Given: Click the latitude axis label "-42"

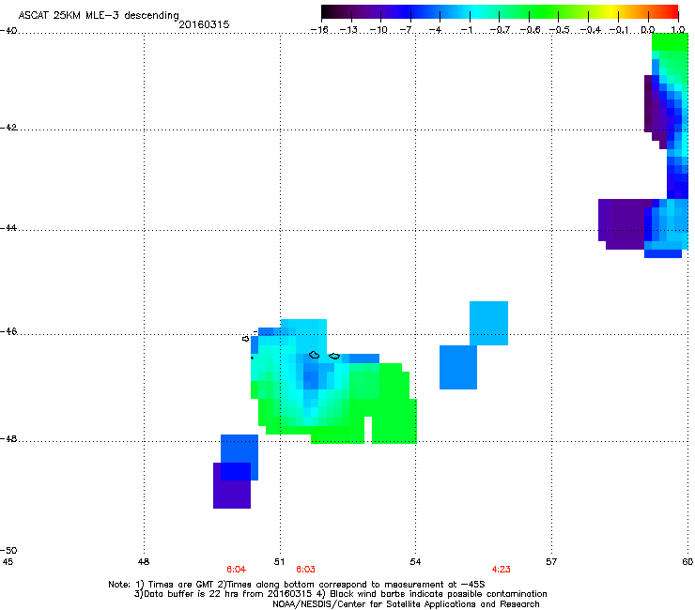Looking at the screenshot, I should click(8, 128).
